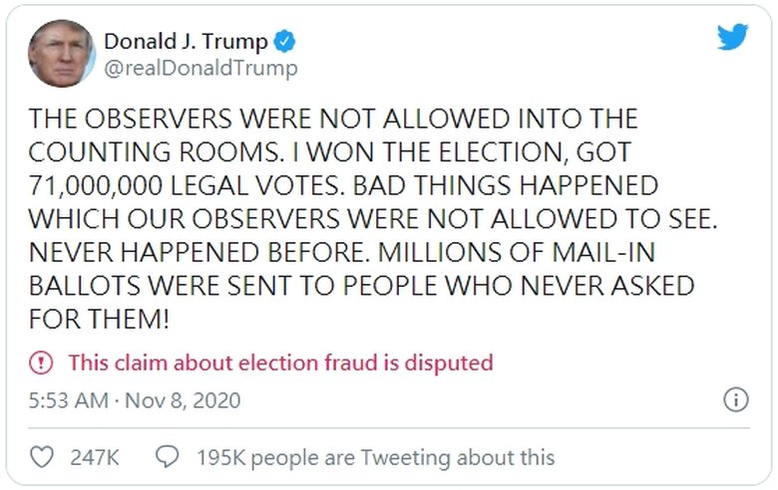The image size is (778, 490).
Task: Click the reply speech bubble icon
Action: [x=167, y=457]
